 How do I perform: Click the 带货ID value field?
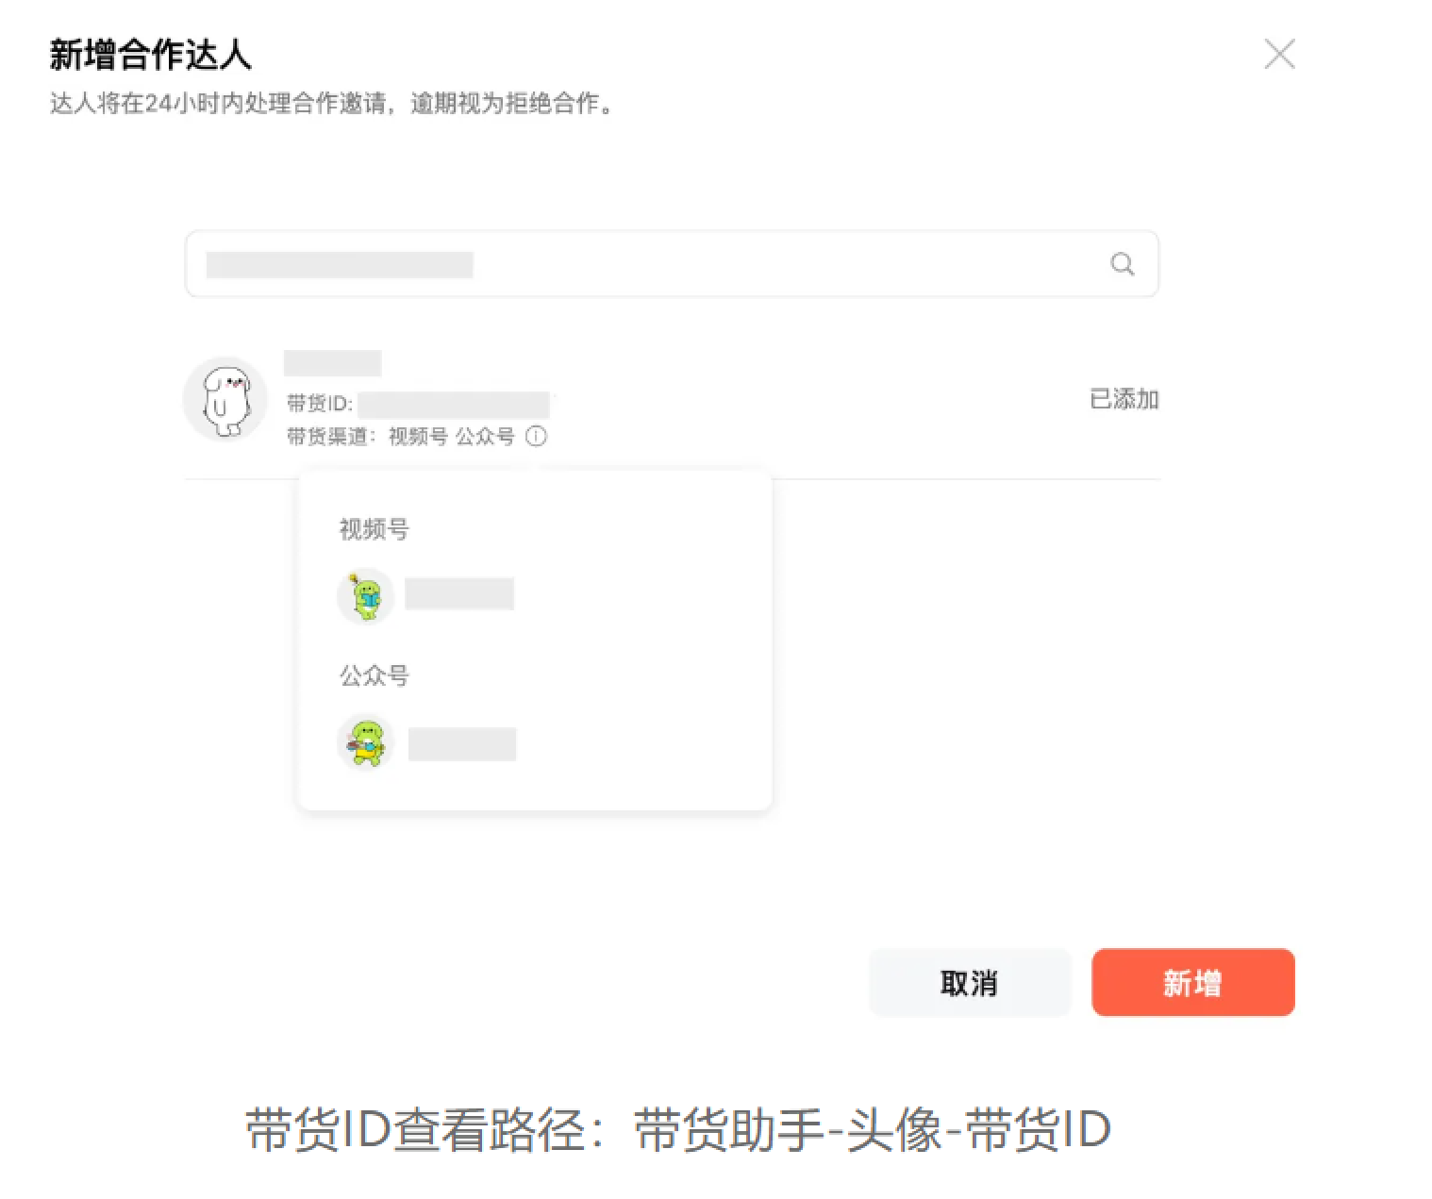click(x=454, y=405)
